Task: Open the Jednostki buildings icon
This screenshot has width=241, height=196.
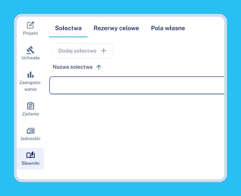Action: (31, 131)
